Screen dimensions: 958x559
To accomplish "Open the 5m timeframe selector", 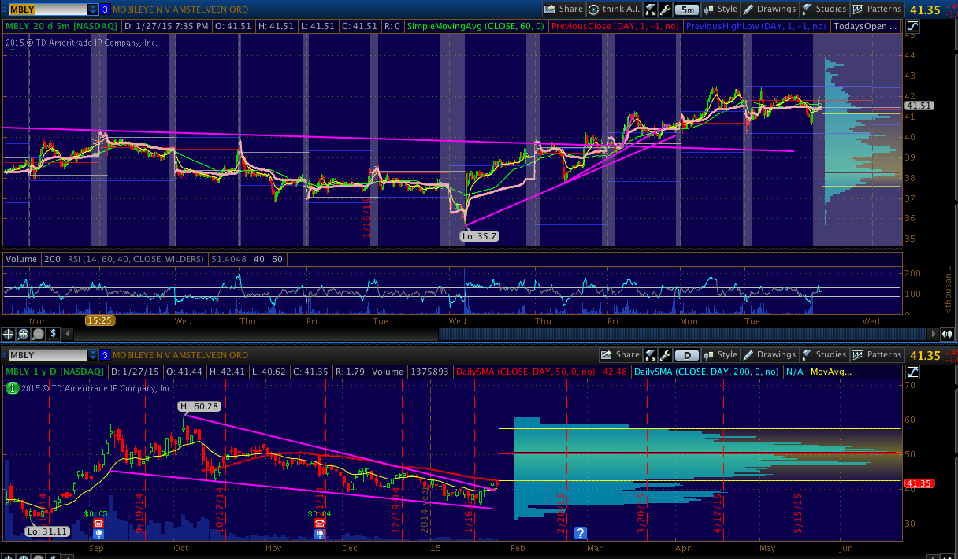I will pos(686,9).
